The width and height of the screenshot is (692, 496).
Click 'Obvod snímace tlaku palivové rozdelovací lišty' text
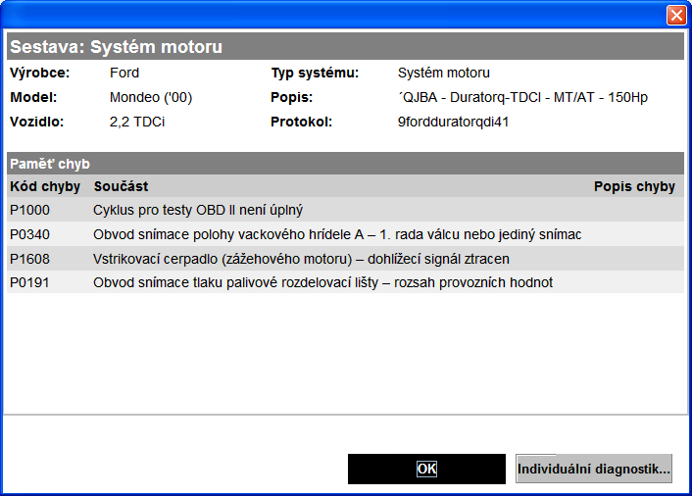322,282
